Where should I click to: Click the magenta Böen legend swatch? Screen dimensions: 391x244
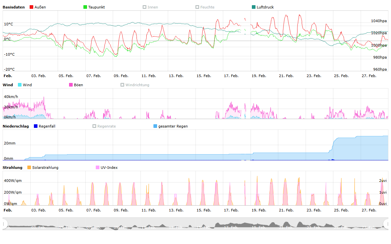(71, 85)
